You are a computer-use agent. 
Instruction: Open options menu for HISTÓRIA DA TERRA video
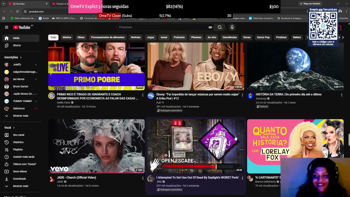coord(342,95)
